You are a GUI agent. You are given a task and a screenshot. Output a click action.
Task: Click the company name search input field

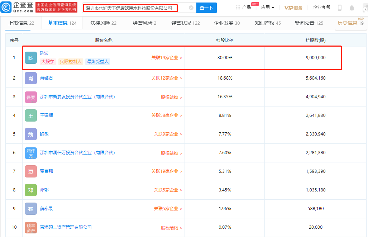click(x=134, y=8)
